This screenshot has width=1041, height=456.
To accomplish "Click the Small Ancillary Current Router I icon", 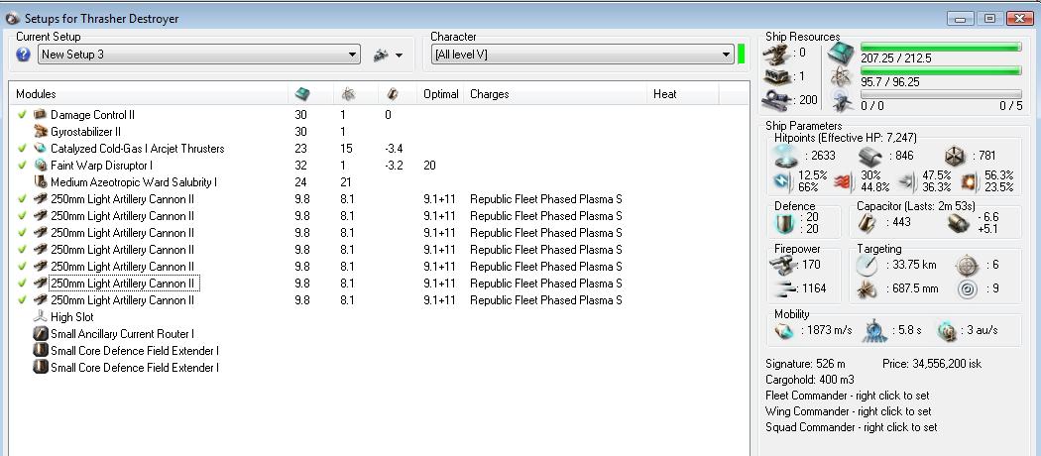I will [41, 334].
